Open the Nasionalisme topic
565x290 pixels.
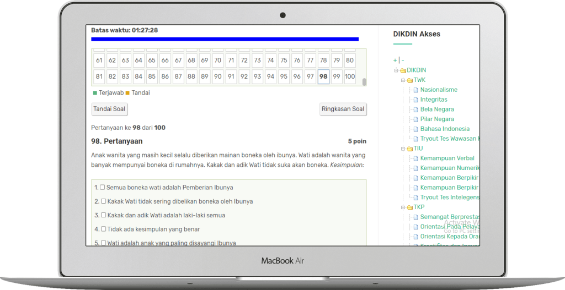[x=439, y=90]
